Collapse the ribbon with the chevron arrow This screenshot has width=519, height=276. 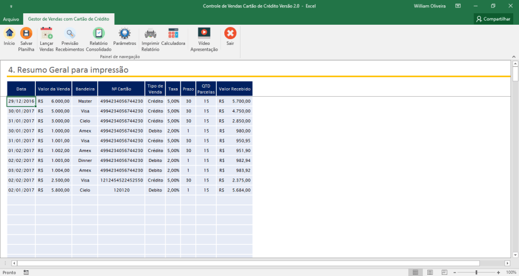pos(514,56)
